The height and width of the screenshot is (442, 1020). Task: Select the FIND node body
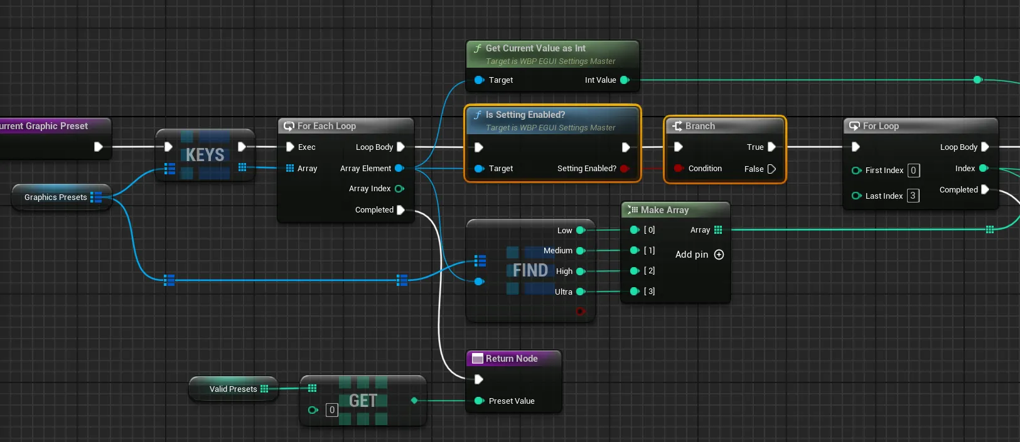530,271
